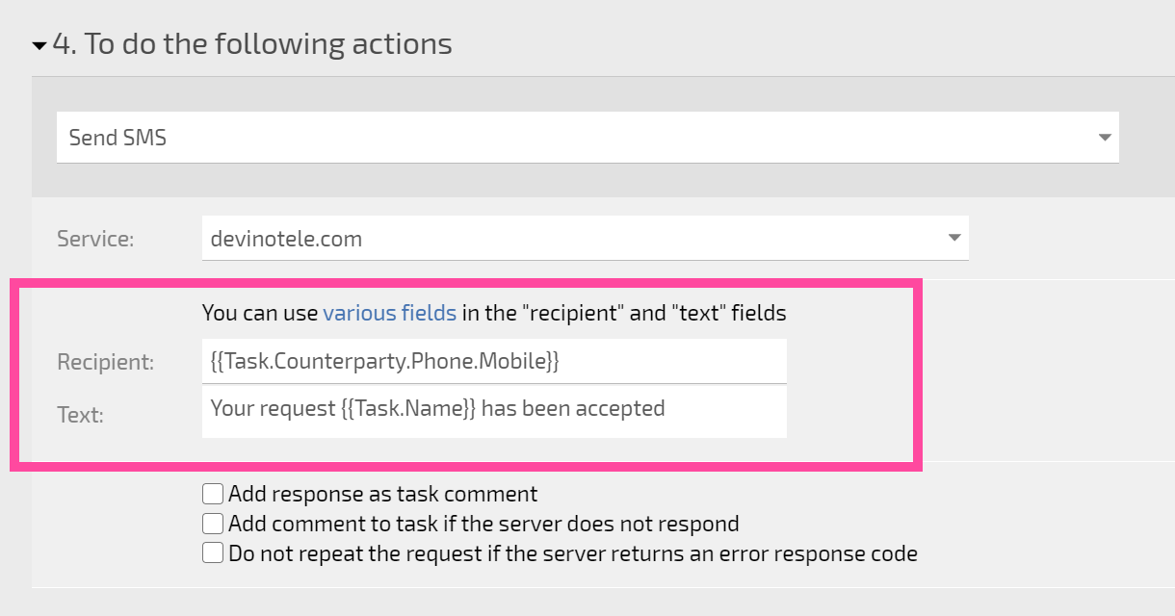Click the 'Service:' label
Screen dimensions: 1175x616
coord(95,239)
